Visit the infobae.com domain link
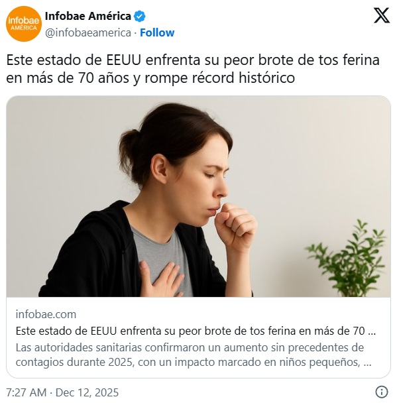The height and width of the screenshot is (403, 395). click(46, 314)
